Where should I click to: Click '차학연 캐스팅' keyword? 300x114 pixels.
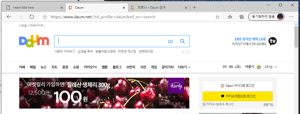pos(127,52)
